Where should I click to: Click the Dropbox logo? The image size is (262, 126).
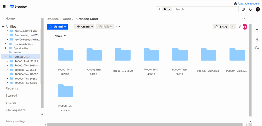point(18,7)
